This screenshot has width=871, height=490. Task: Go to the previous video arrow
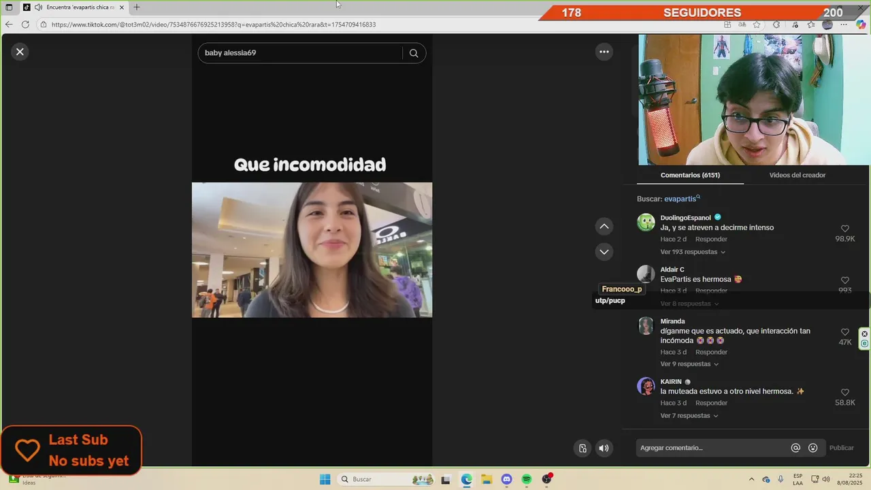(604, 226)
